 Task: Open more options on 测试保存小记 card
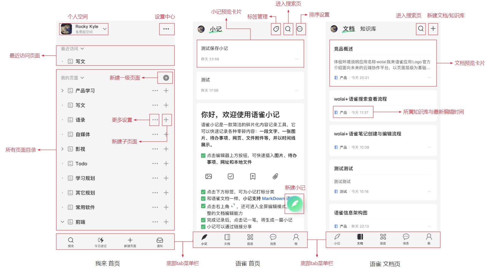click(x=297, y=59)
